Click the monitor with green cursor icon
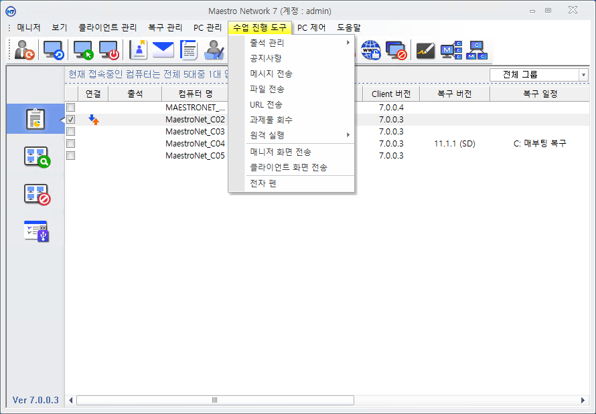 [x=84, y=50]
